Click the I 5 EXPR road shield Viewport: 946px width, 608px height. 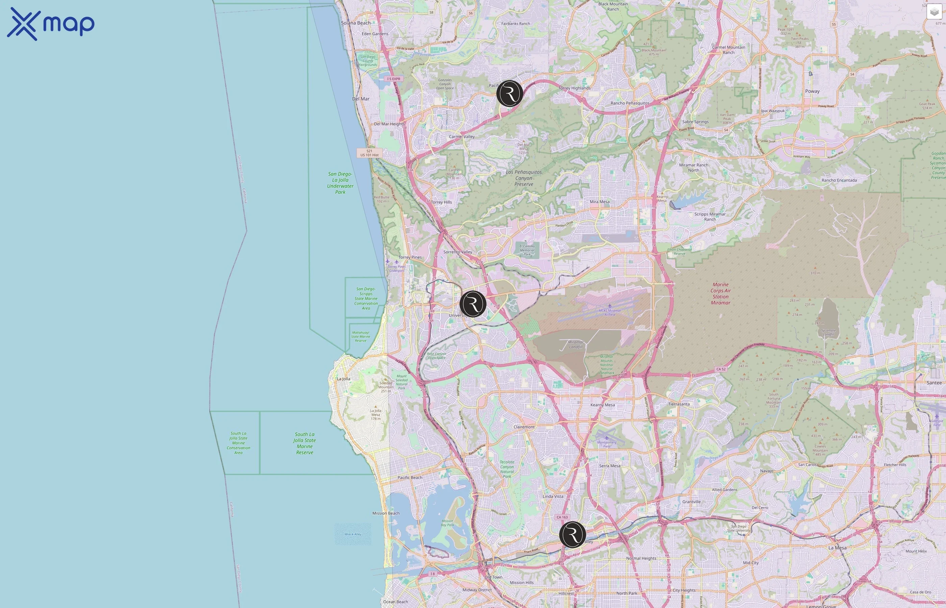coord(393,79)
